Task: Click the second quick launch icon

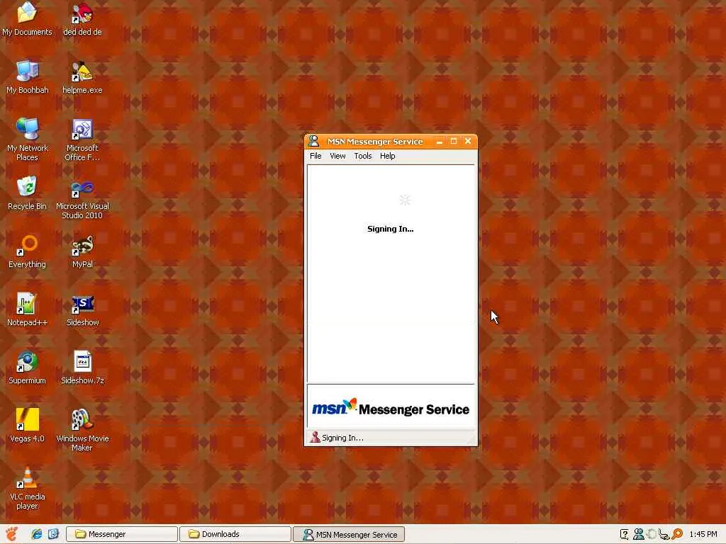Action: (x=53, y=534)
